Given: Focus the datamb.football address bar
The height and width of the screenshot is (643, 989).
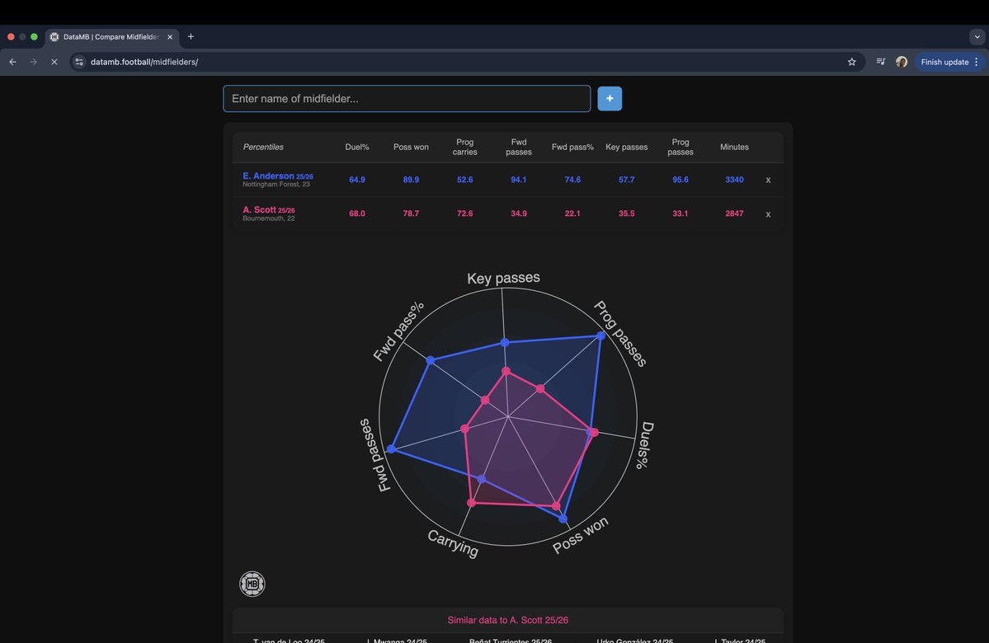Looking at the screenshot, I should click(467, 62).
